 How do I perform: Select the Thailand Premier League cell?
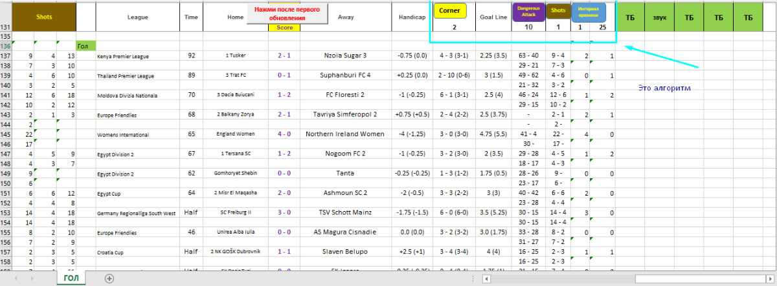(137, 76)
